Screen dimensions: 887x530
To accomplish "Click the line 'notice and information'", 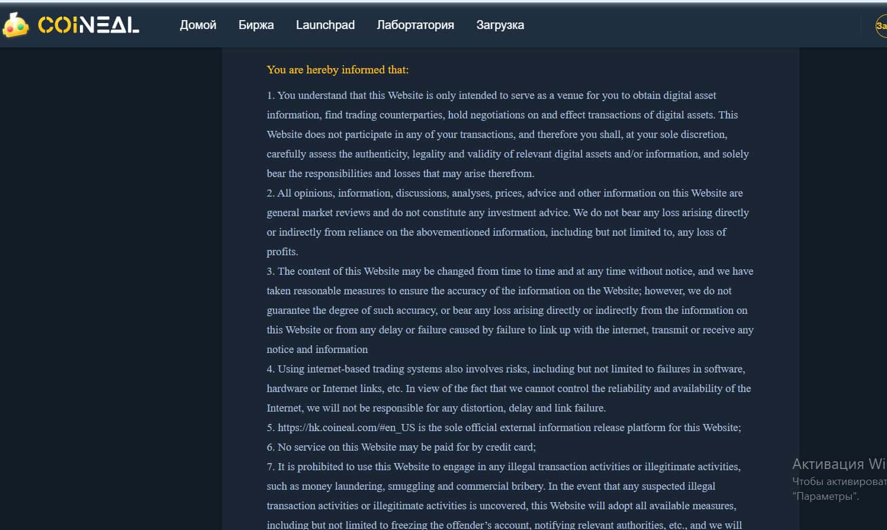I will click(317, 349).
